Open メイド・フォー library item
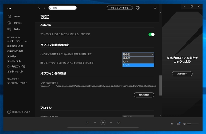206x134 pixels. point(17,41)
